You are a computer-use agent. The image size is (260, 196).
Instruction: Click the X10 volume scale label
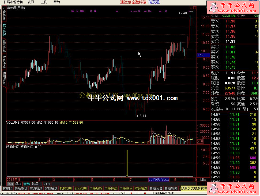coord(200,142)
